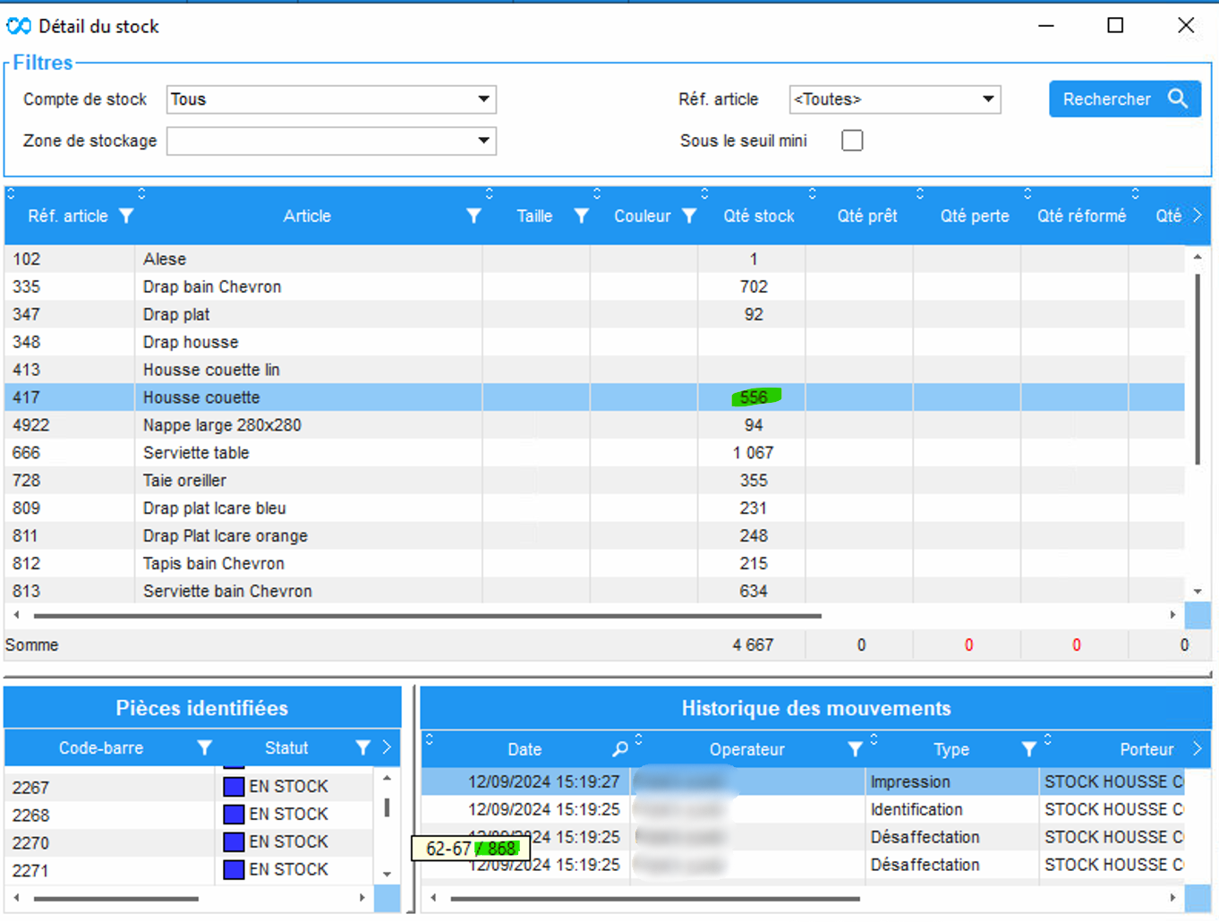Show more stock columns with the header arrow
This screenshot has height=922, width=1219.
pos(1198,216)
